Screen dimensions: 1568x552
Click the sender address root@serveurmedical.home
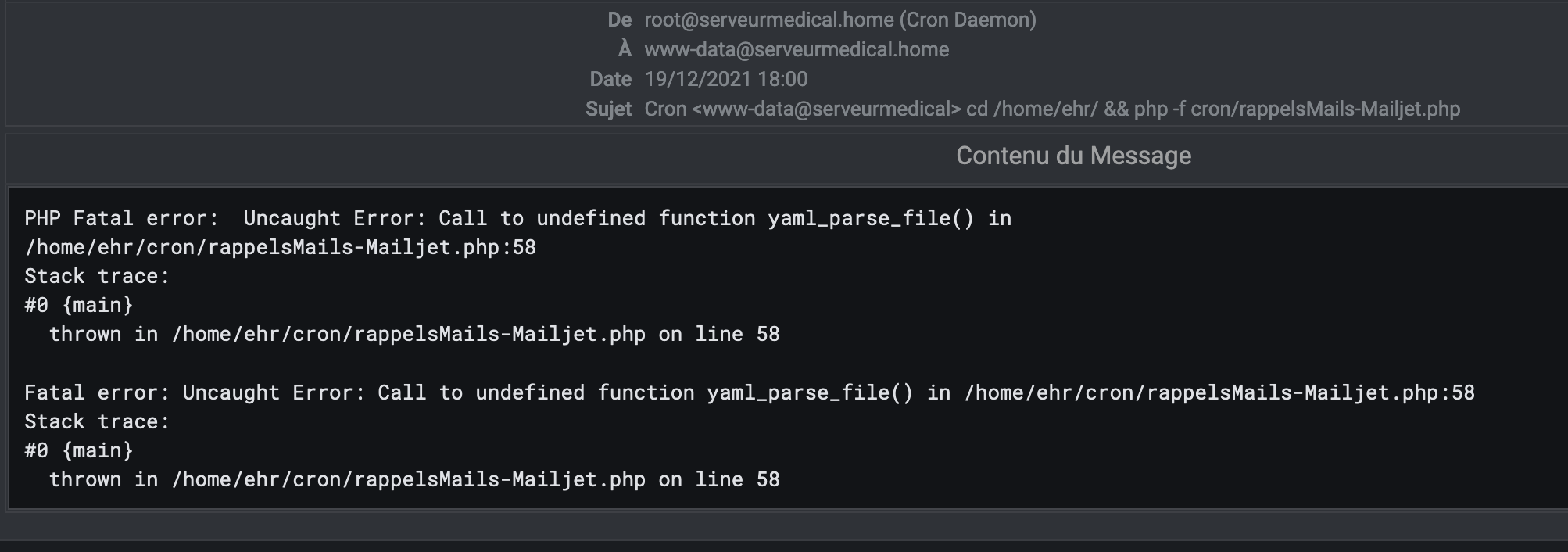[768, 20]
